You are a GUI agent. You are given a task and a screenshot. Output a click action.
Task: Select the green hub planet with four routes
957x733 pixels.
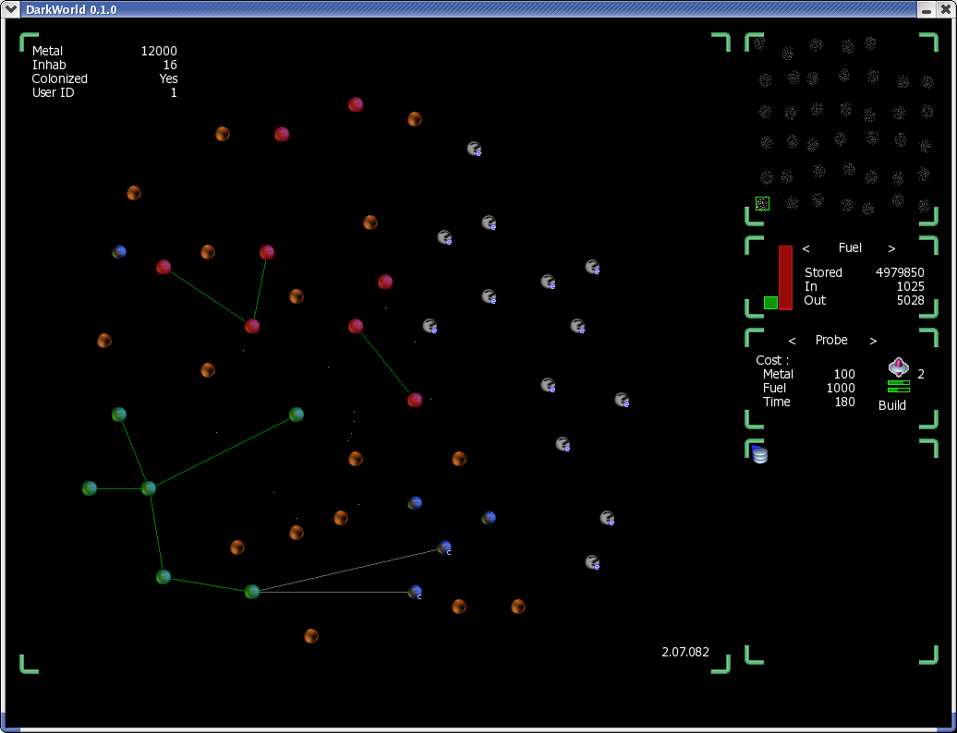[x=149, y=488]
